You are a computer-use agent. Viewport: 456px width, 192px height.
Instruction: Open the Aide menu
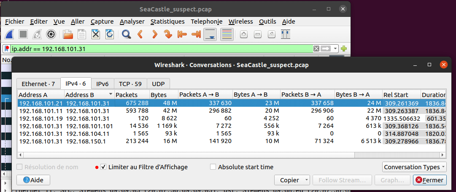click(x=289, y=22)
